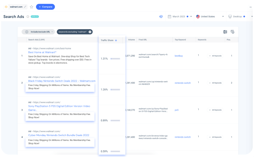Screen dimensions: 254x157
Task: Star walmart.com as a favorite
Action: [31, 7]
